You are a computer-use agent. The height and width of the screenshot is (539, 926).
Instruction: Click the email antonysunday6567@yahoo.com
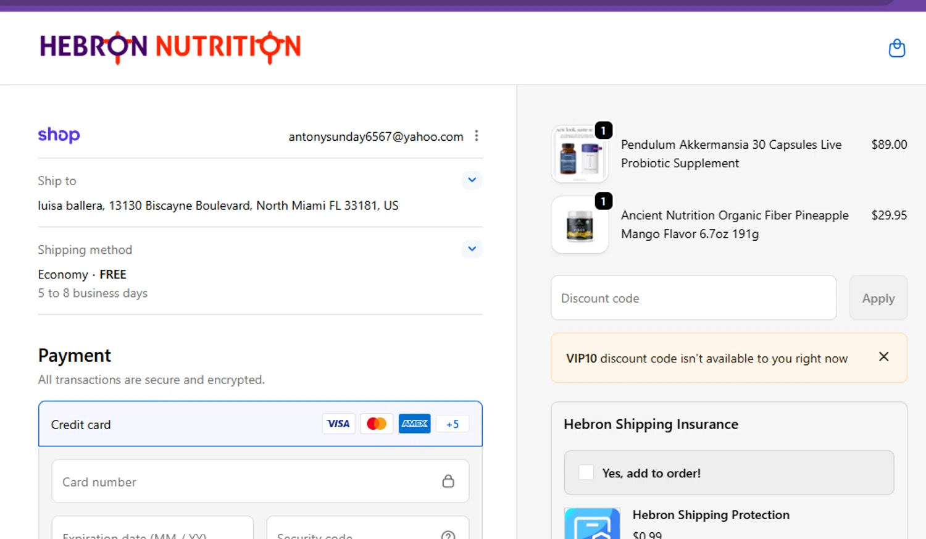point(376,136)
